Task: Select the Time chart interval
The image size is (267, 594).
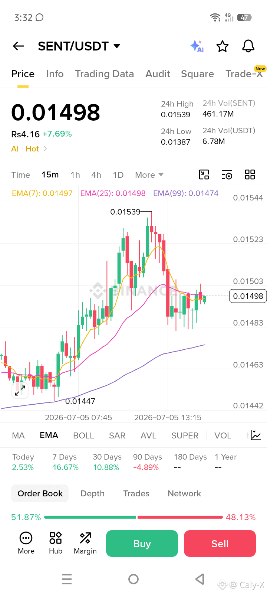Action: [x=21, y=175]
